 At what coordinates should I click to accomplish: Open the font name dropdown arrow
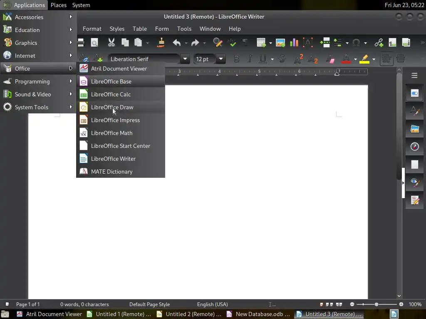pos(185,59)
